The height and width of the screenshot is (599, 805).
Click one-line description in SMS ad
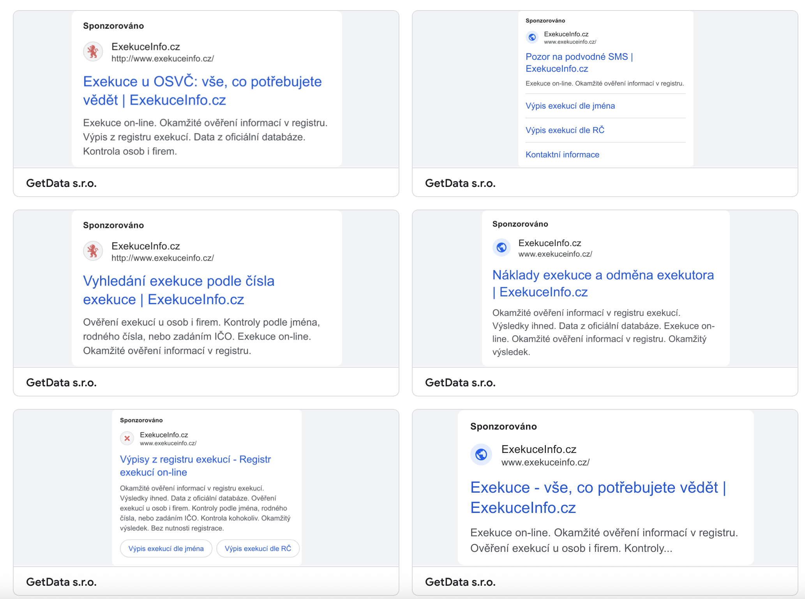point(605,83)
